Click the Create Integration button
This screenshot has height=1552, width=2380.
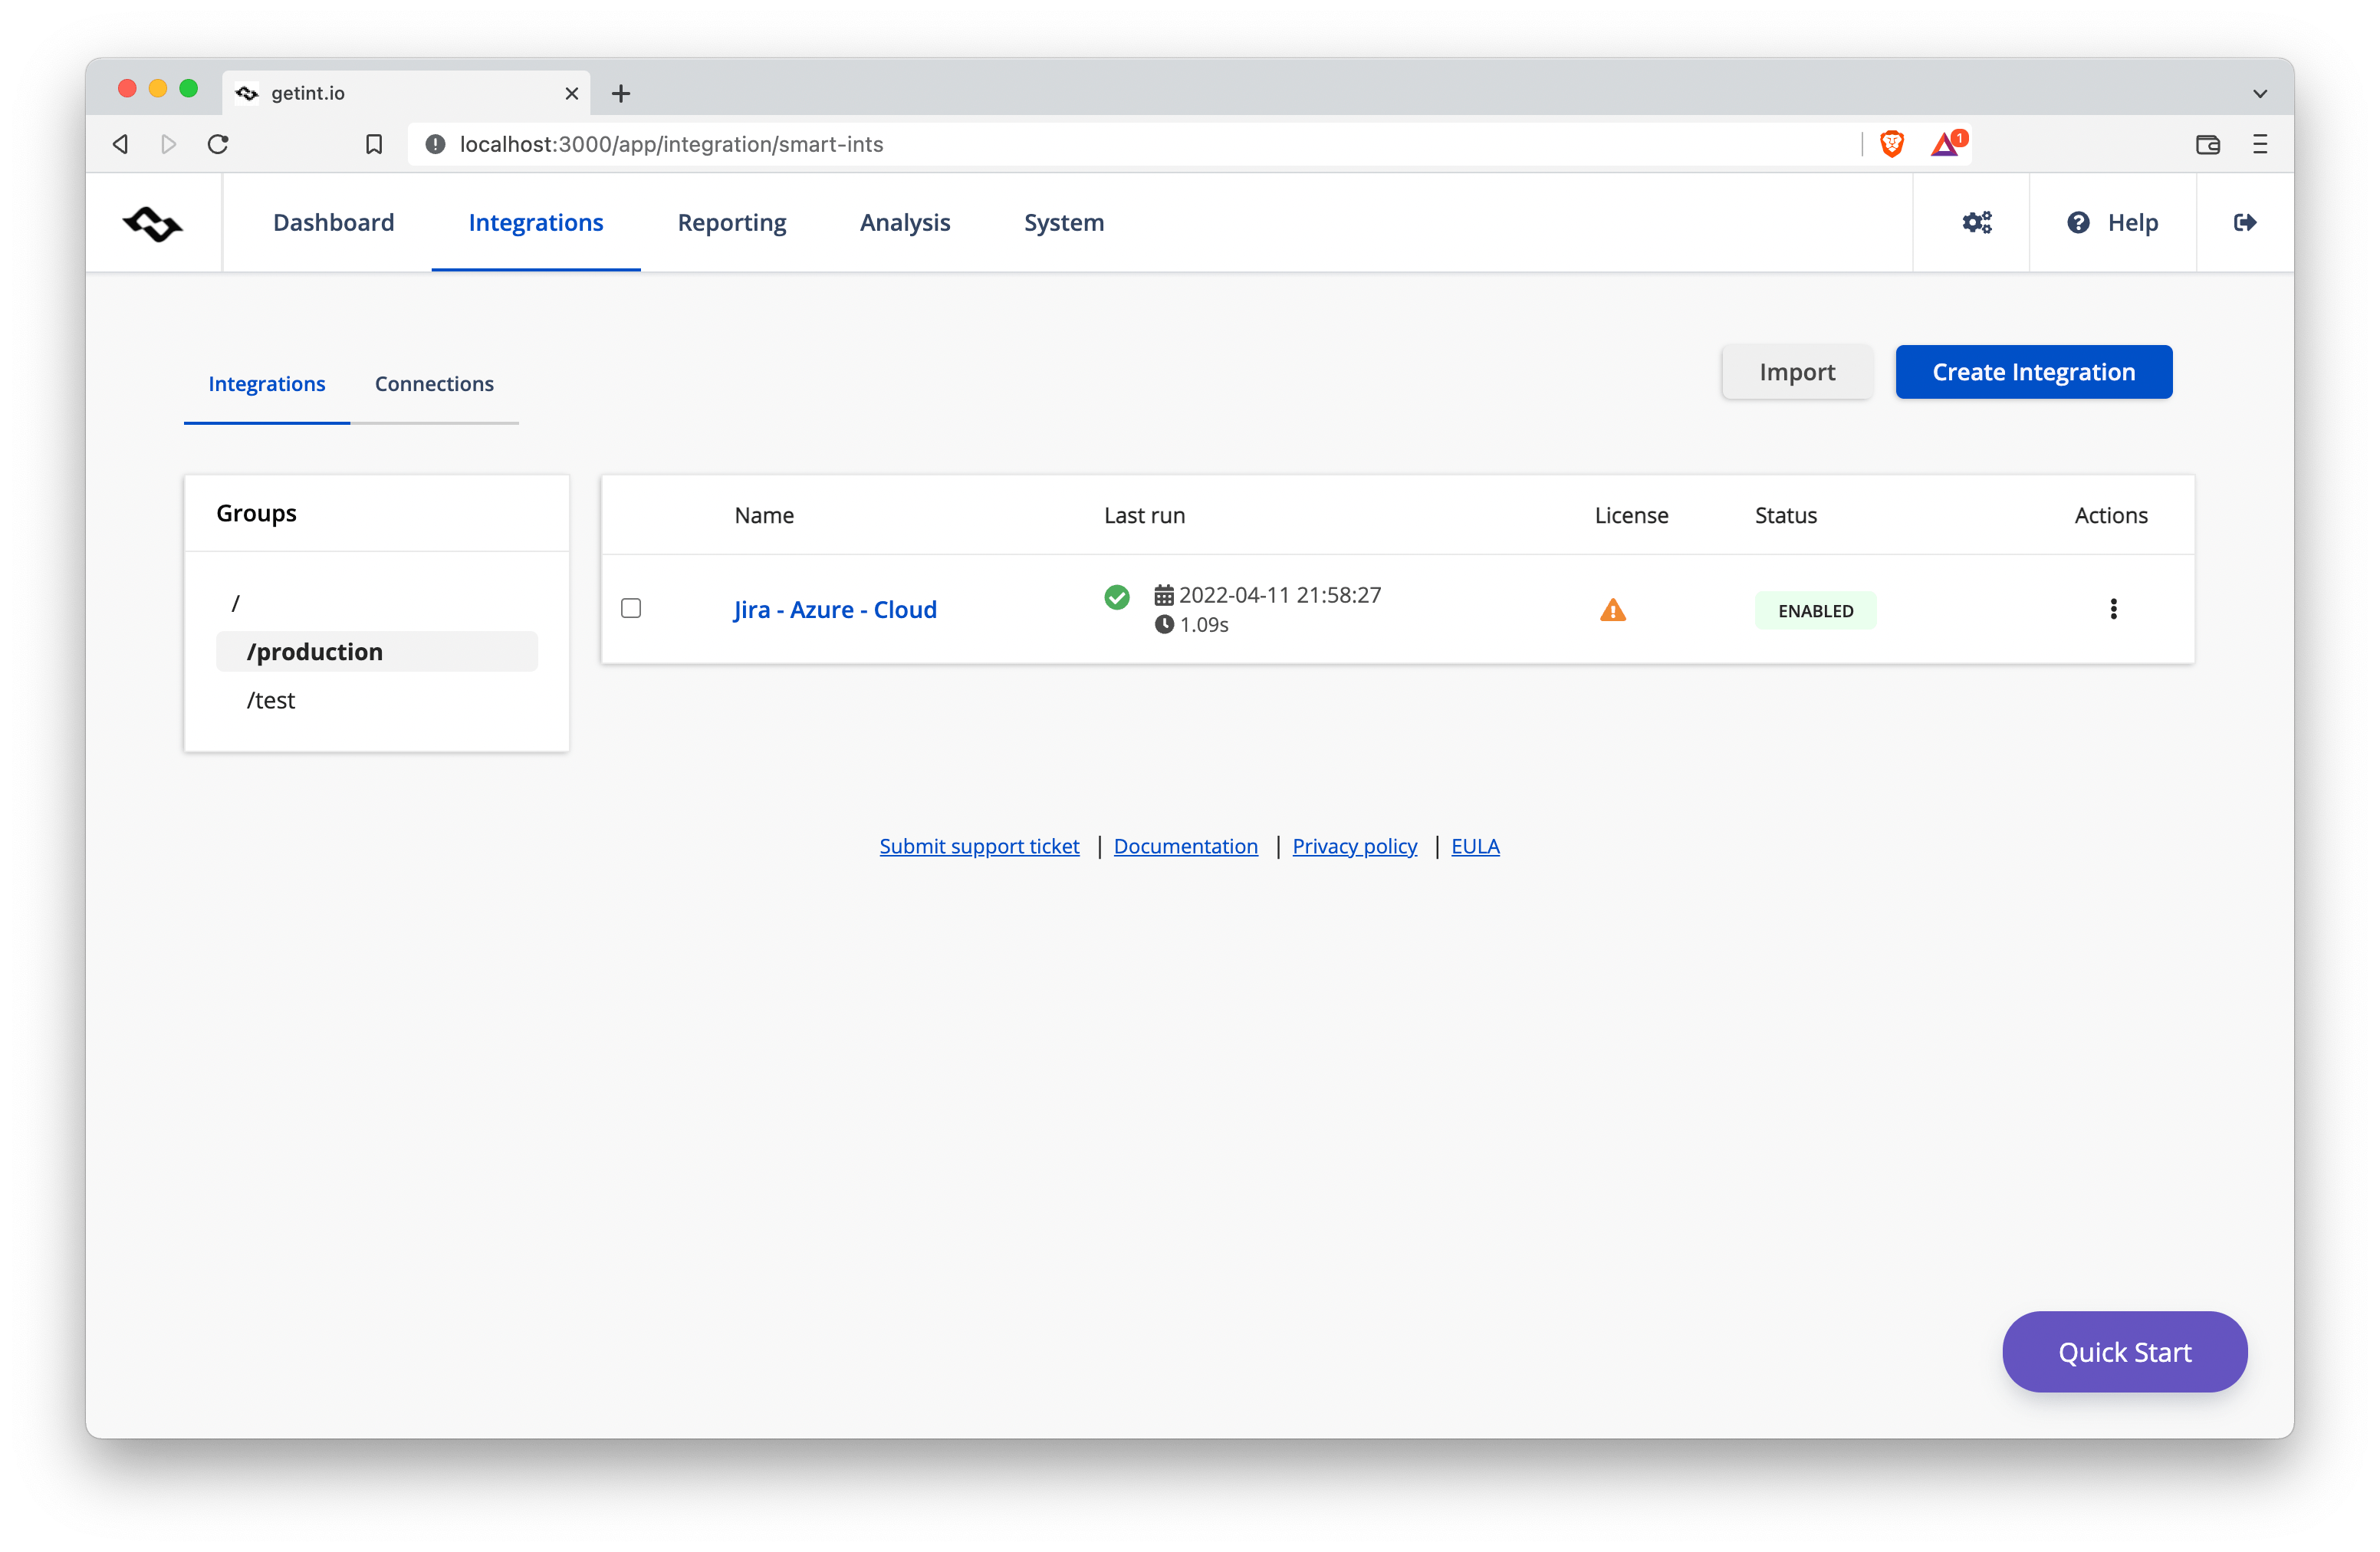(x=2033, y=372)
